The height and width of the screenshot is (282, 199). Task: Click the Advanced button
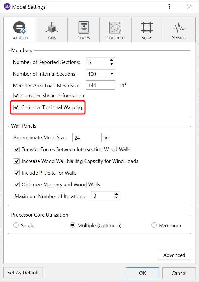[174, 255]
